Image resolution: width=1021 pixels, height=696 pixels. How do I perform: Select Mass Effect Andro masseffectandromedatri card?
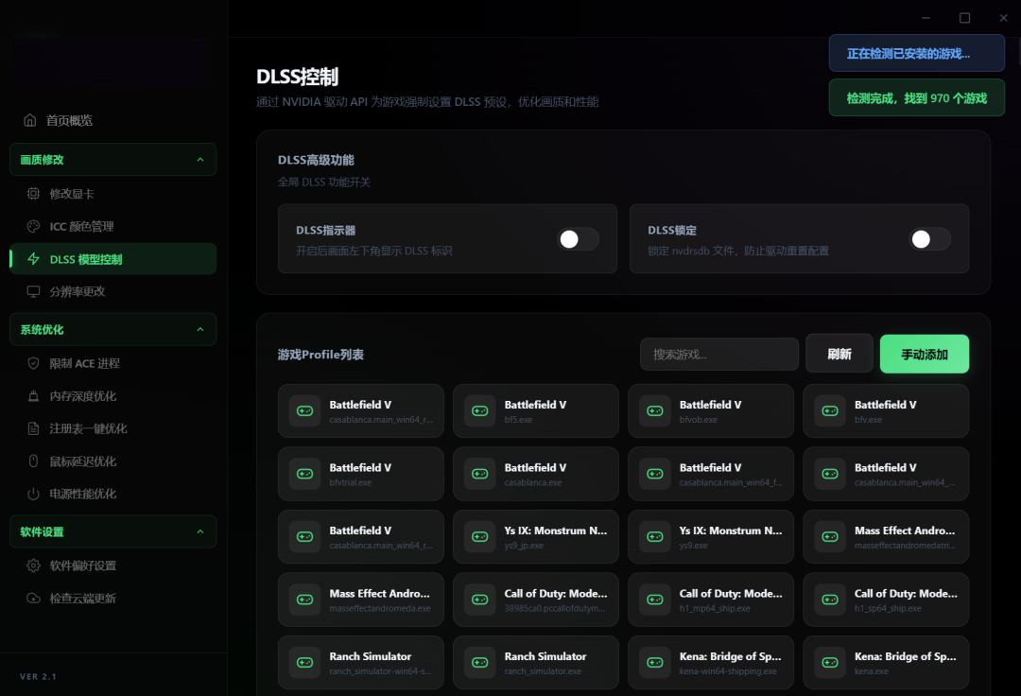click(x=886, y=536)
